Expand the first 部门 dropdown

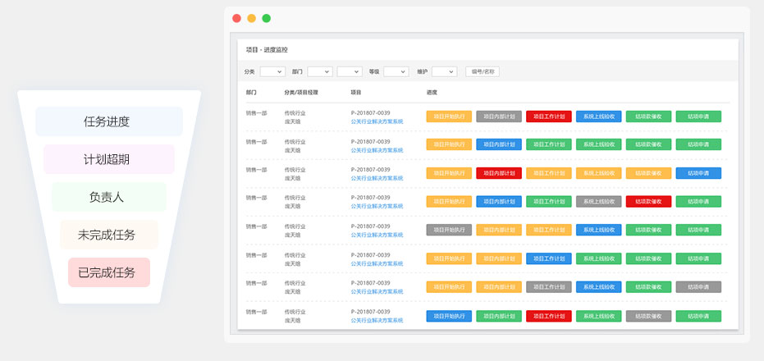[319, 71]
